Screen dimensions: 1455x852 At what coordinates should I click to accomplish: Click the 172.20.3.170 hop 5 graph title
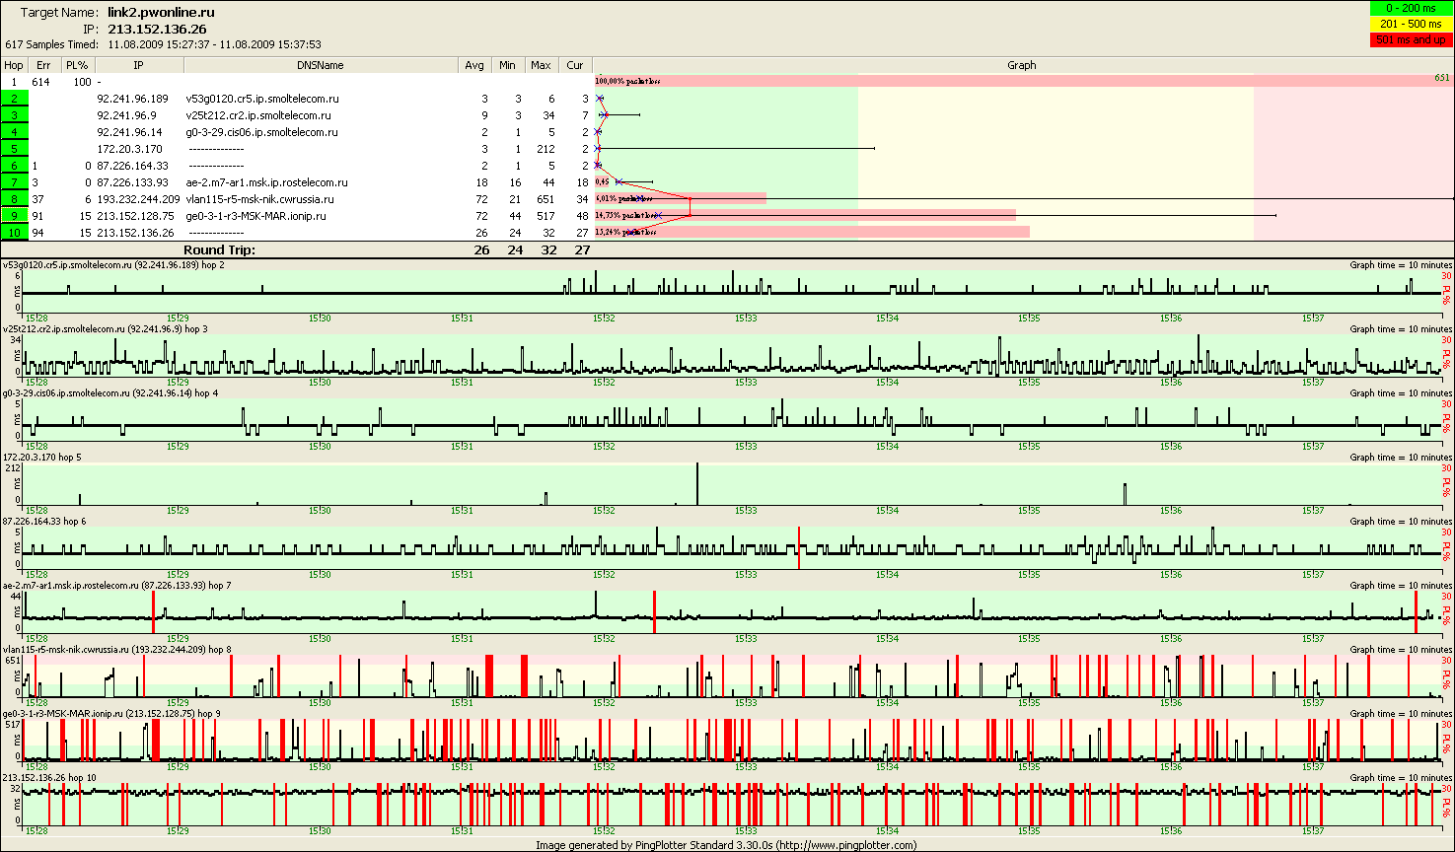tap(42, 457)
